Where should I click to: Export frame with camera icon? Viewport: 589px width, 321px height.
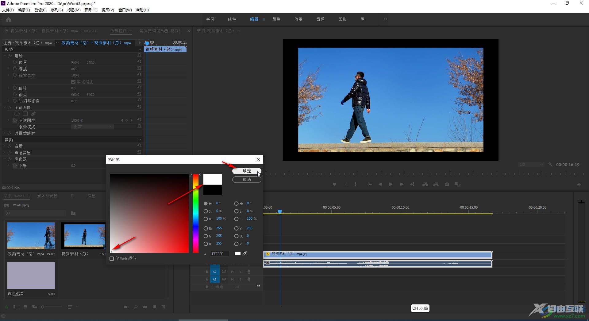447,184
